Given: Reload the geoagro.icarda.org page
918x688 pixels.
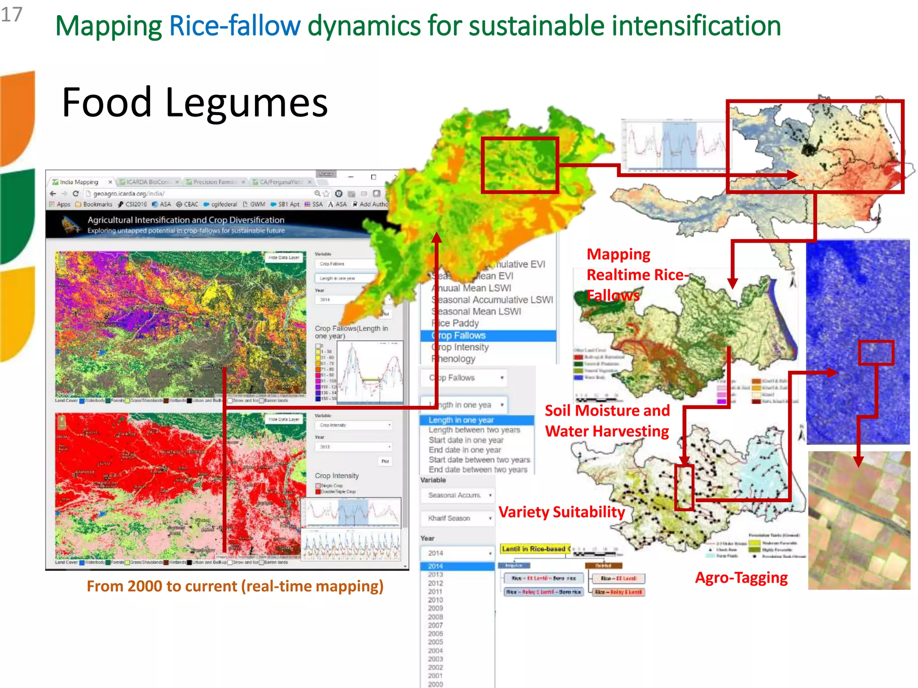Looking at the screenshot, I should click(76, 193).
